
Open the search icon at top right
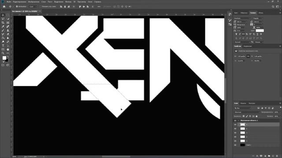273,7
